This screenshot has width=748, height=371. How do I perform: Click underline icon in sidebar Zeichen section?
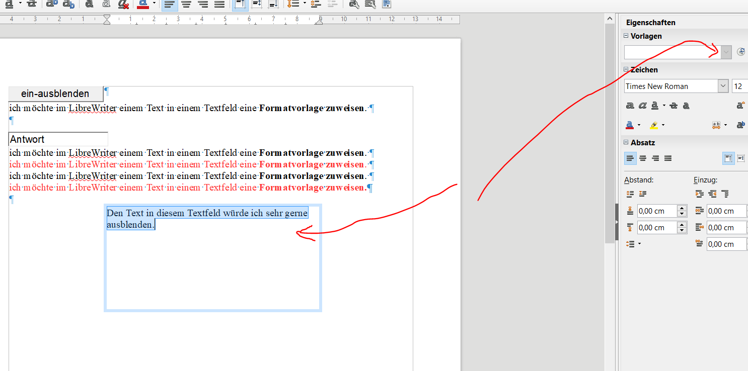tap(655, 106)
